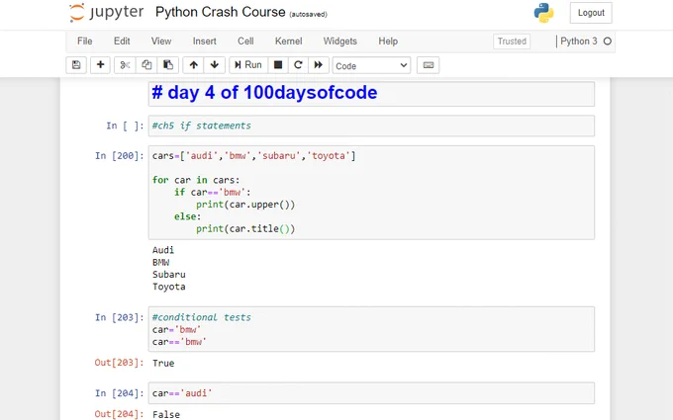
Task: Click the save and checkpoint icon
Action: pyautogui.click(x=76, y=65)
